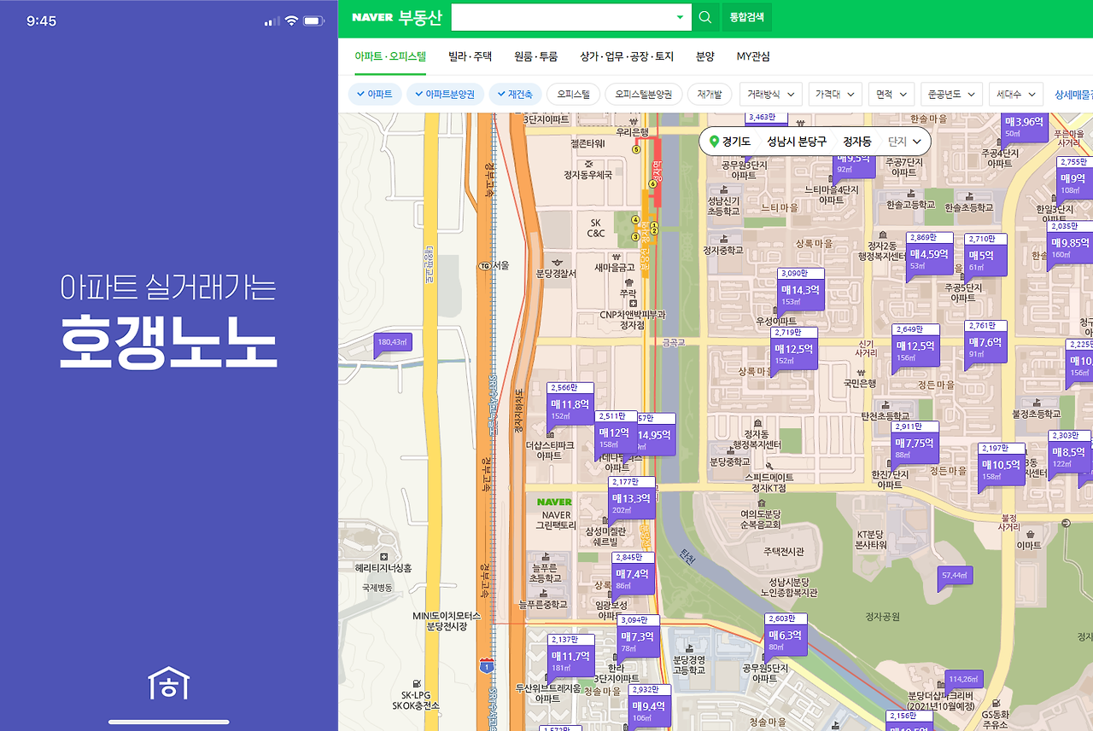The width and height of the screenshot is (1093, 731).
Task: Click the NAVER 그린팩토리 logo on map
Action: 555,502
